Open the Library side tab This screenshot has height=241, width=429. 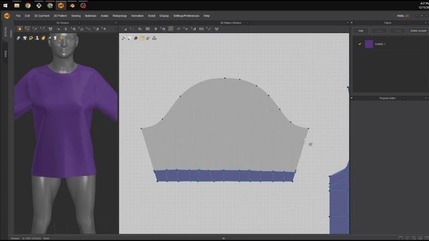coord(11,33)
